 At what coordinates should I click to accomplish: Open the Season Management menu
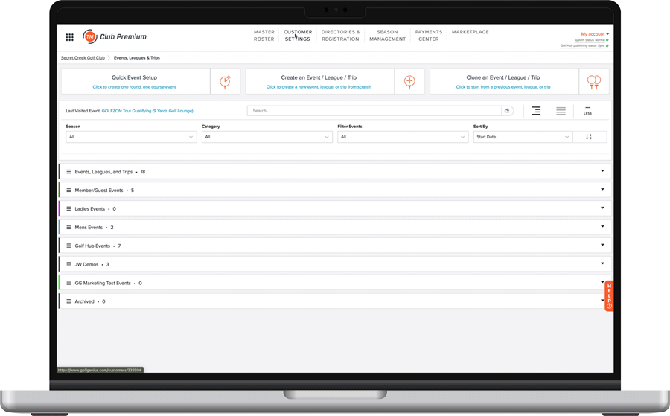click(388, 36)
